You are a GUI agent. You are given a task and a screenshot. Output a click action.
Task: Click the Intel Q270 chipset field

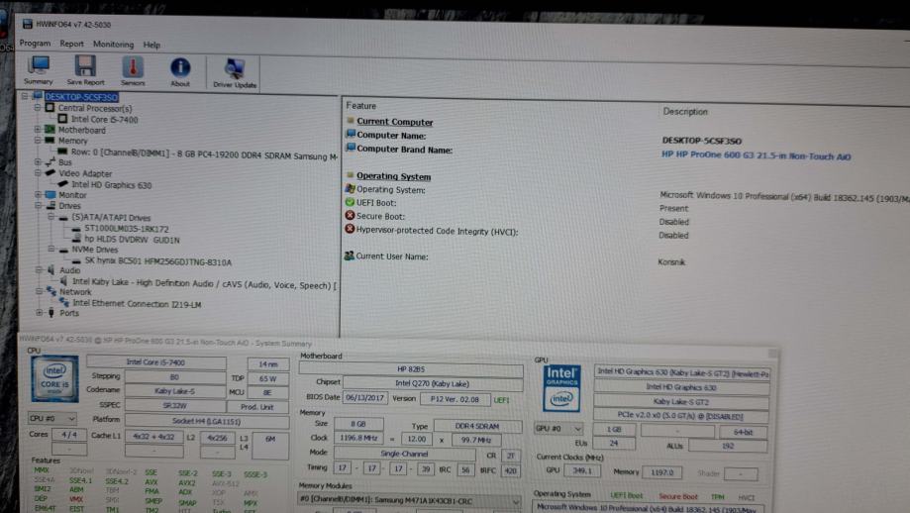433,383
